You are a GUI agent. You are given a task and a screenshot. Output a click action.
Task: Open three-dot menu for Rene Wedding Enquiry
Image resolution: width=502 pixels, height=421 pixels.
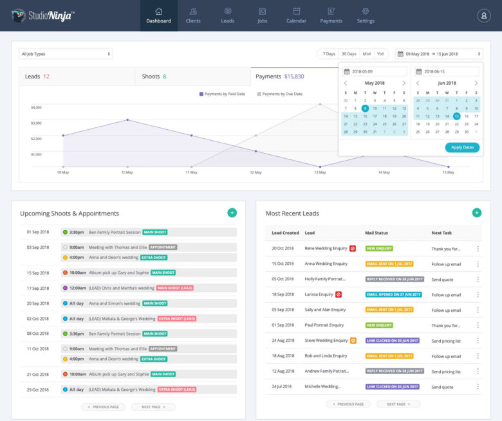(x=478, y=248)
